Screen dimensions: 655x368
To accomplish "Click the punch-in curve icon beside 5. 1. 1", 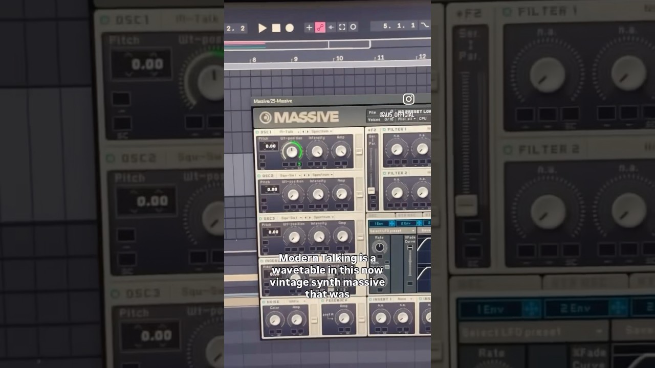I will (425, 26).
